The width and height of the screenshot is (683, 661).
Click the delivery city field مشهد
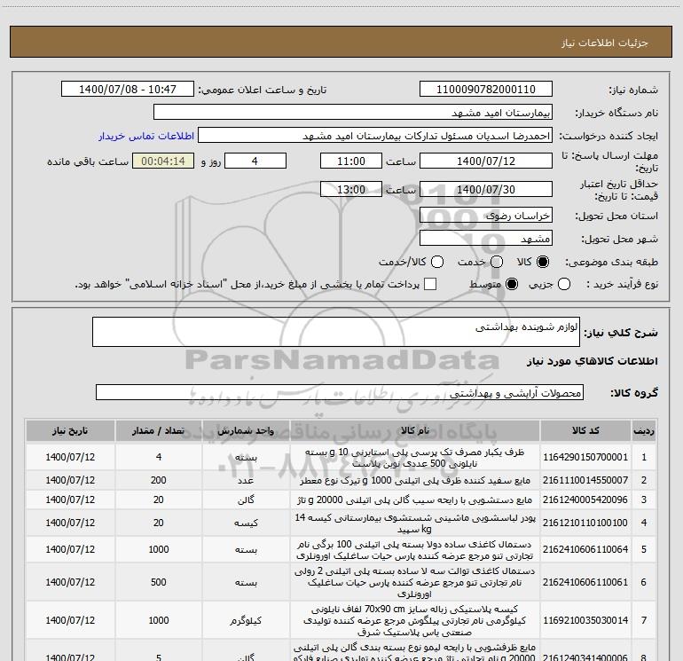pos(486,239)
